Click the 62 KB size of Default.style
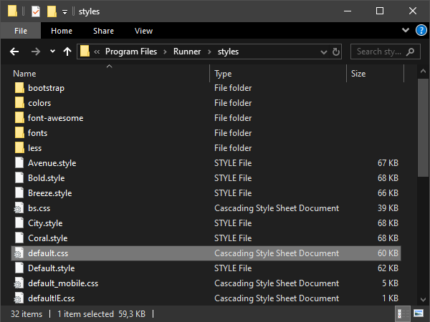Viewport: 430px width, 322px height. coord(388,268)
